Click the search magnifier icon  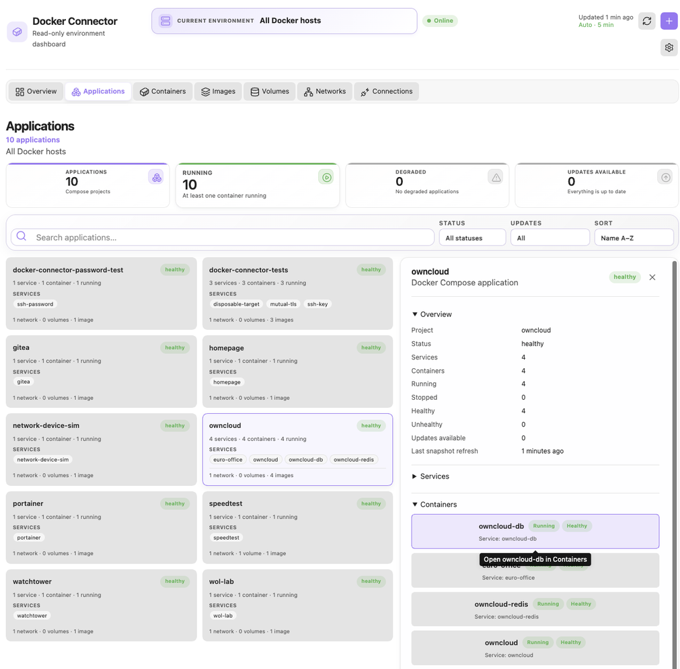click(x=22, y=236)
